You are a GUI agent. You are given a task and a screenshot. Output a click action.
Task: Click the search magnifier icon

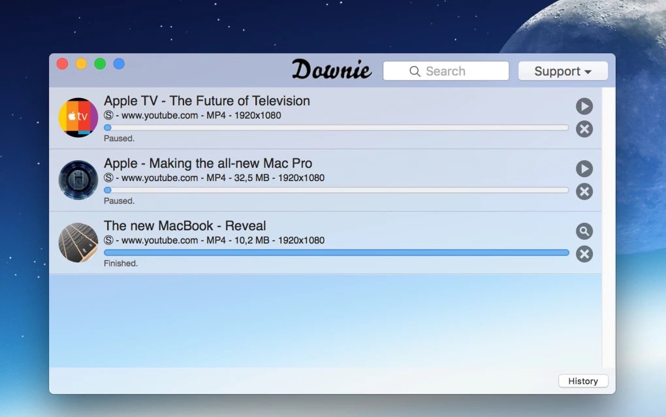pyautogui.click(x=415, y=71)
